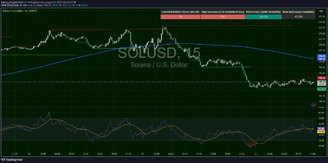Click the 26 date label on the time axis

255,154
